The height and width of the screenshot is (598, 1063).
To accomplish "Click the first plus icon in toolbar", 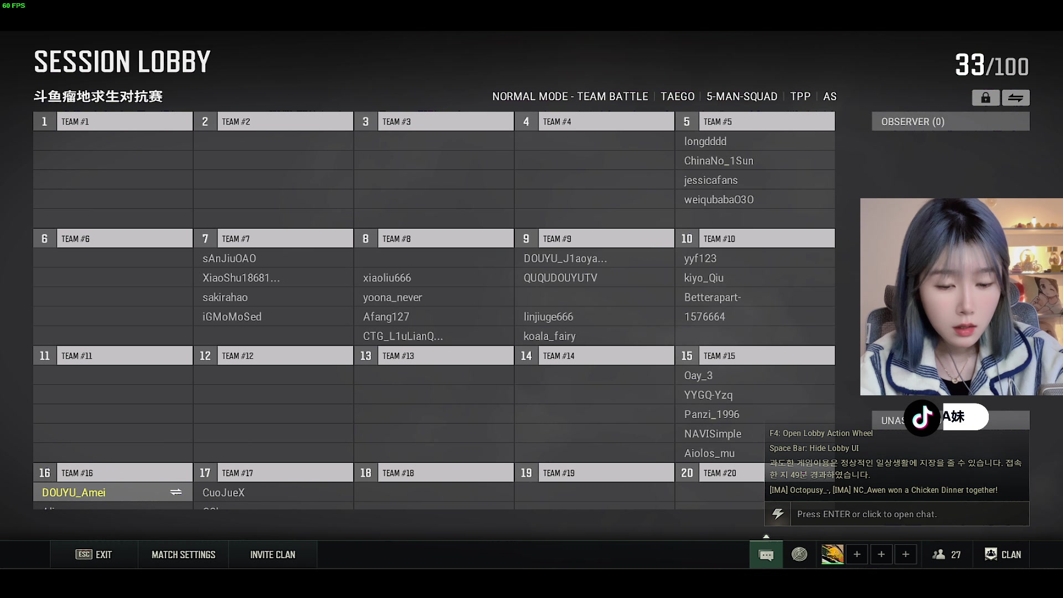I will tap(856, 554).
